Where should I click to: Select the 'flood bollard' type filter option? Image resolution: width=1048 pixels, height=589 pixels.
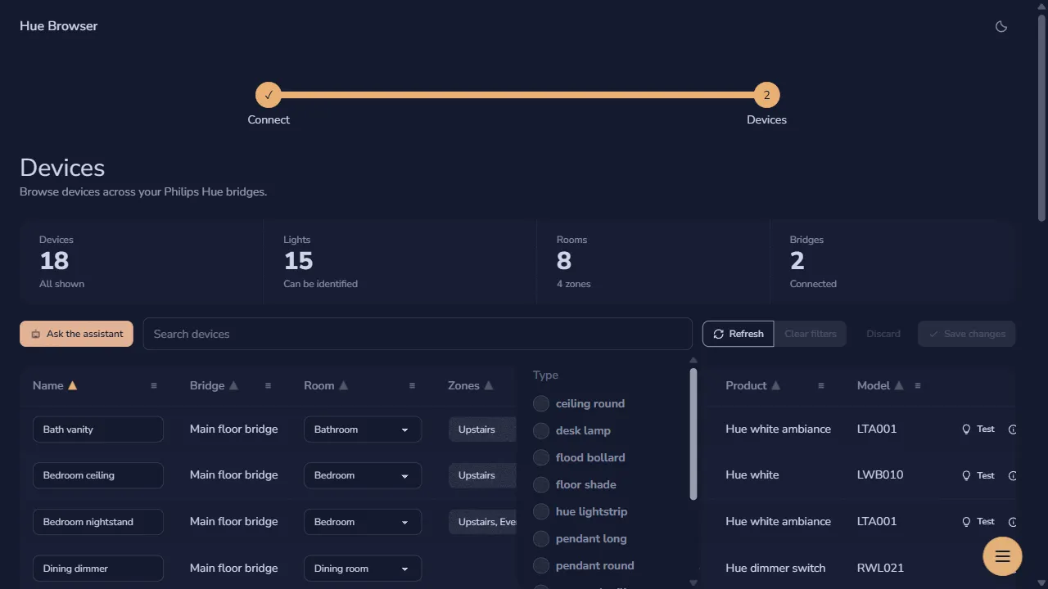coord(578,457)
